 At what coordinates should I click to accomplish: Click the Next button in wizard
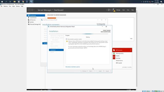pyautogui.click(x=91, y=71)
